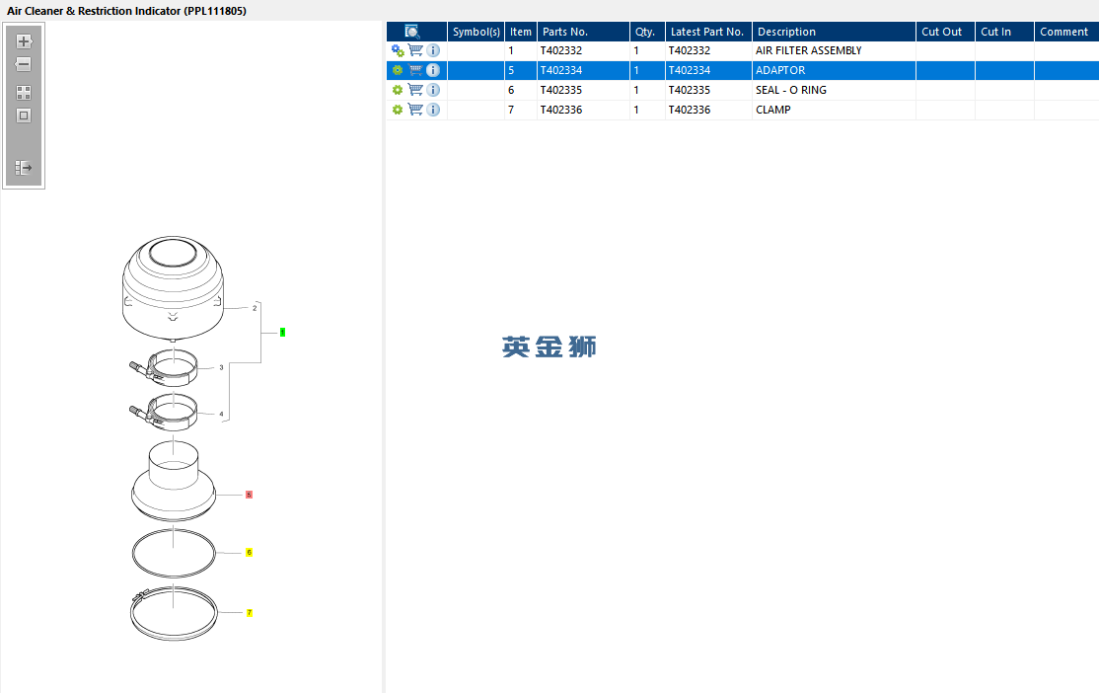Click callout number 2 on diagram
1099x693 pixels.
coord(255,308)
